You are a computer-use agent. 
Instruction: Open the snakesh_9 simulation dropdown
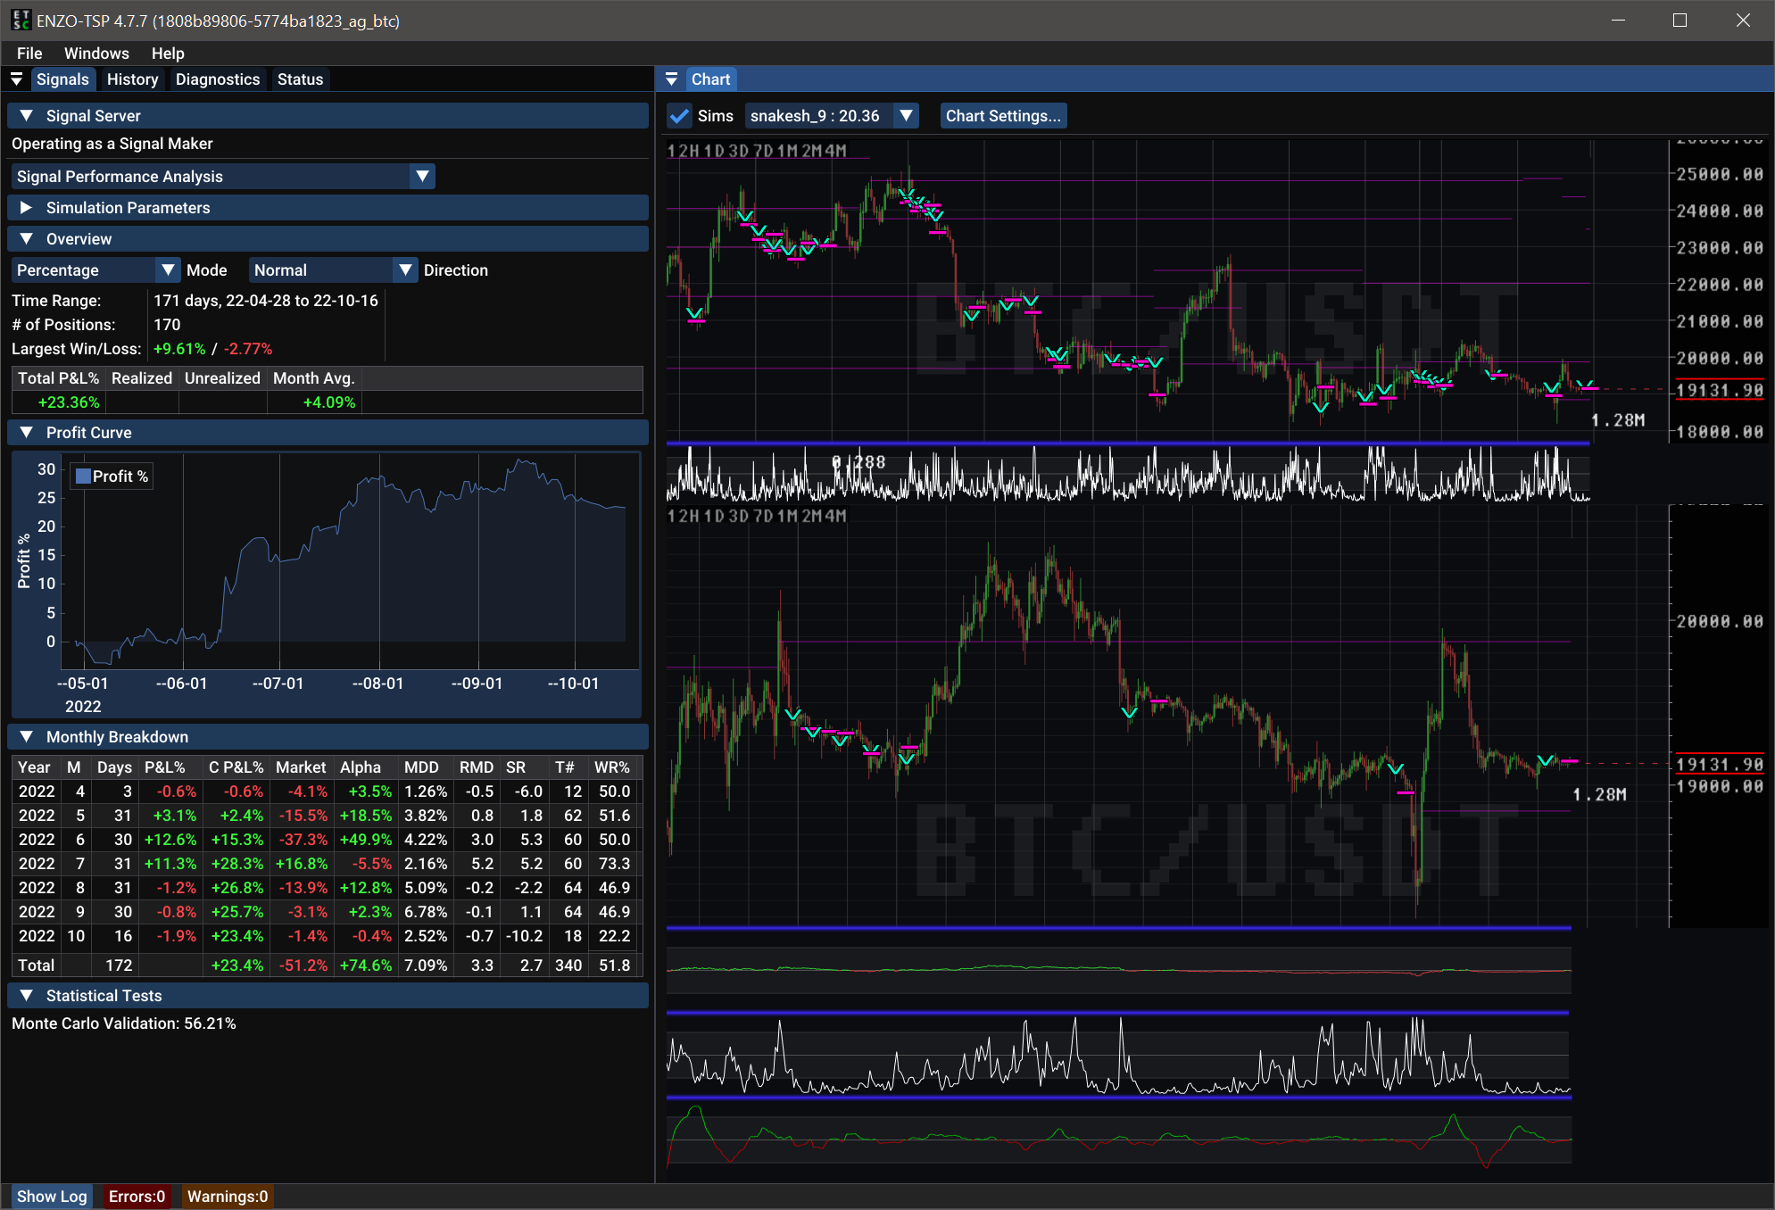905,115
